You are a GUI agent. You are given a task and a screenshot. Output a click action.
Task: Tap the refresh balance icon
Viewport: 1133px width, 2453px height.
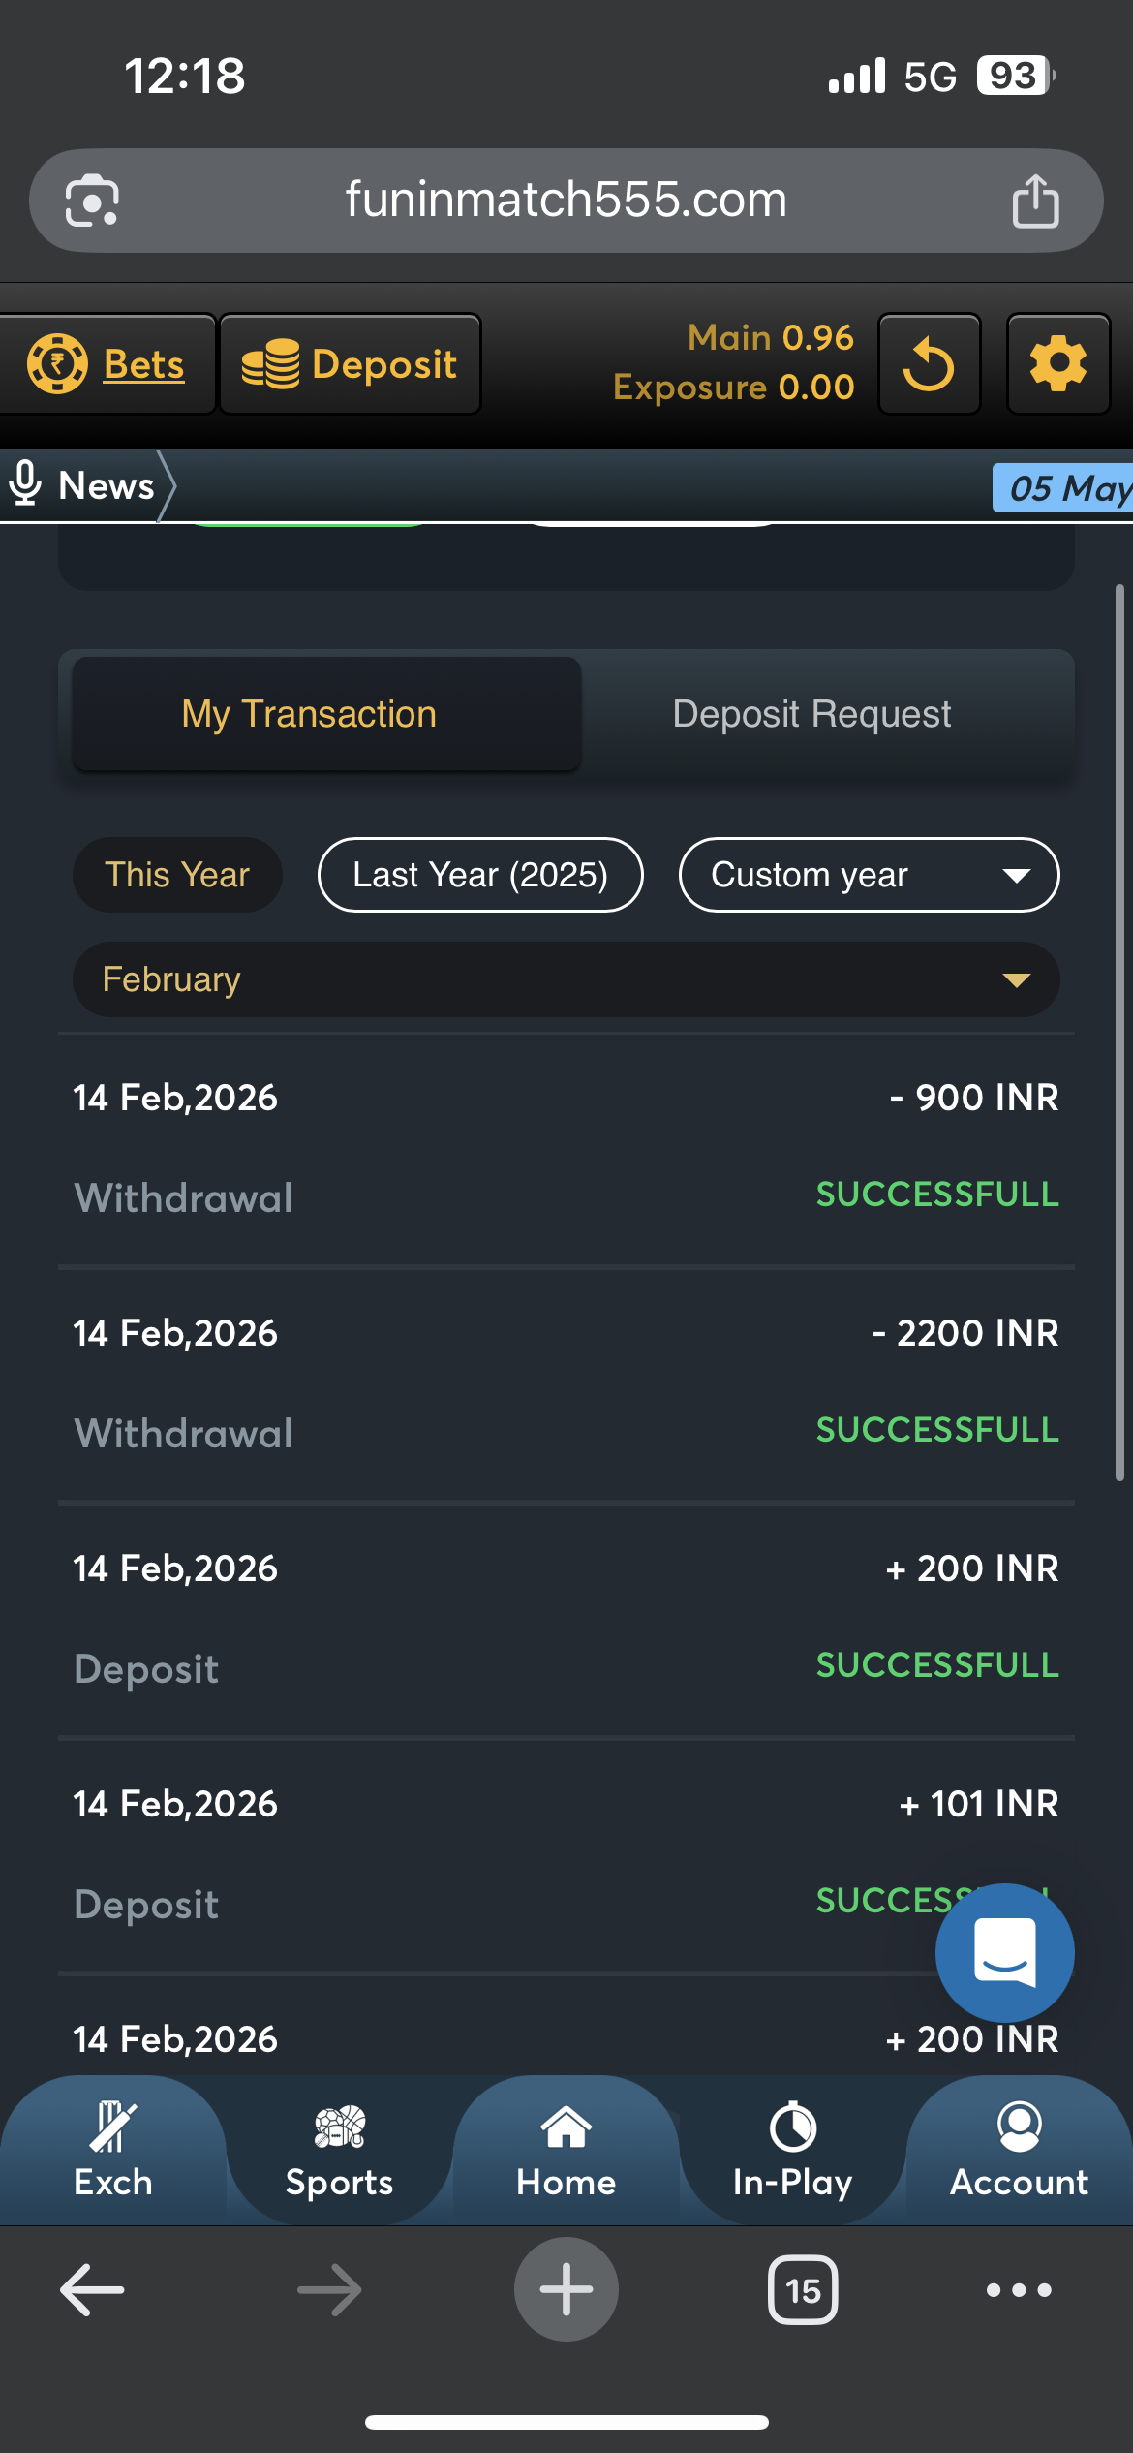click(x=929, y=364)
